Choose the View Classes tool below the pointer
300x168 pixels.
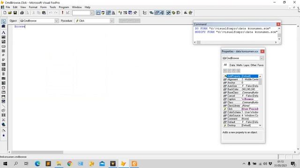tap(3, 26)
